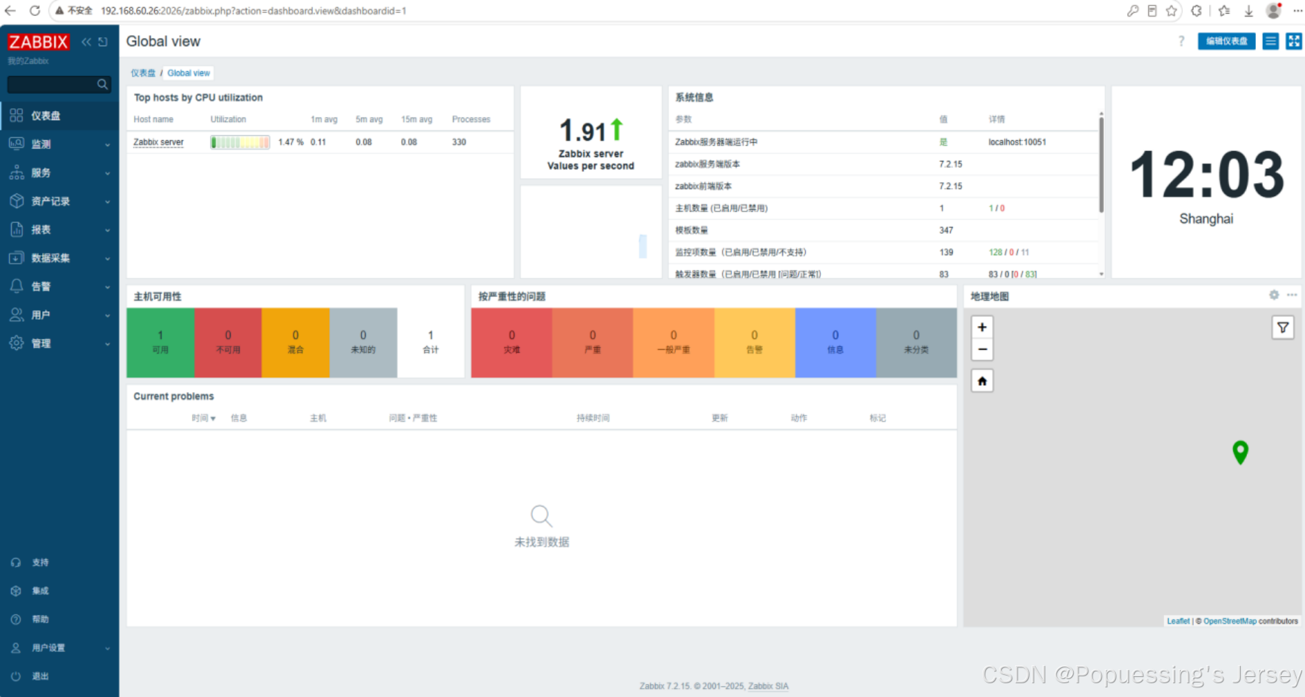Click the 1.91 values per second reading
Screen dimensions: 1305x697
click(x=591, y=130)
